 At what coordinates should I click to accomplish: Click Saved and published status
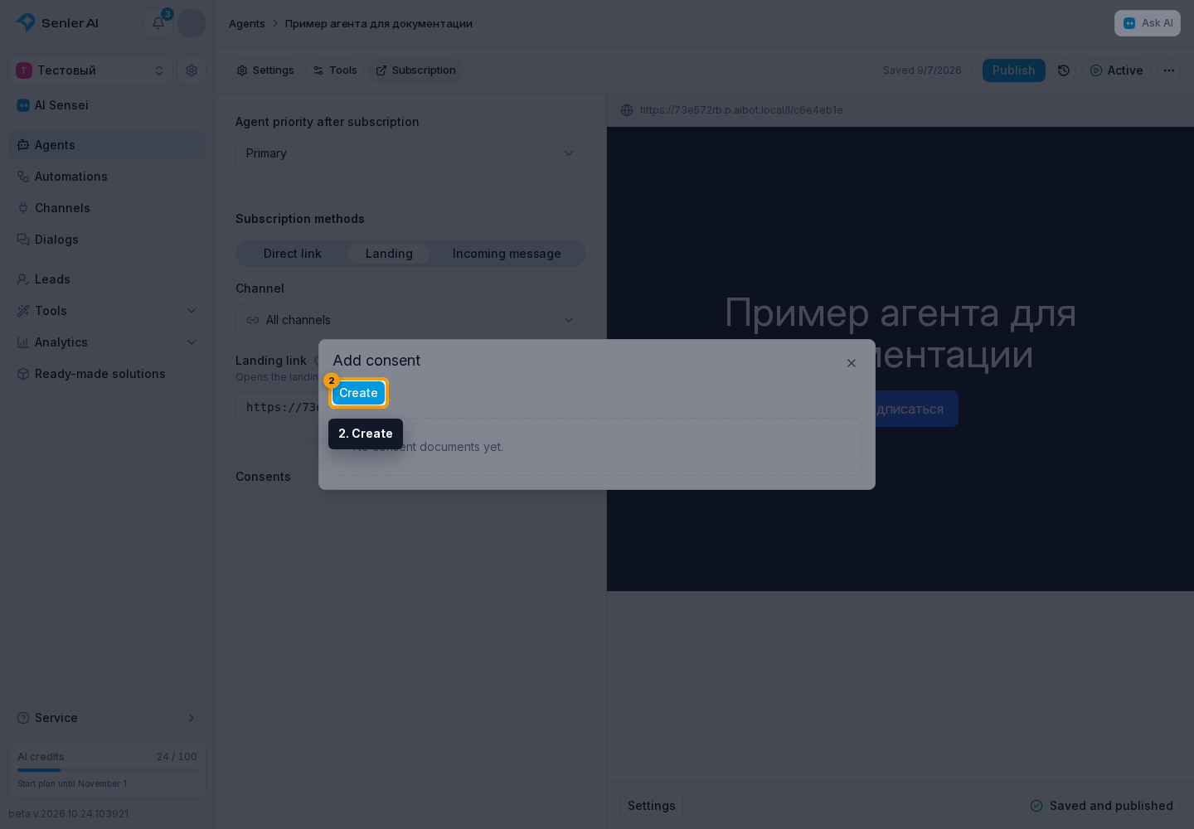(x=1102, y=806)
